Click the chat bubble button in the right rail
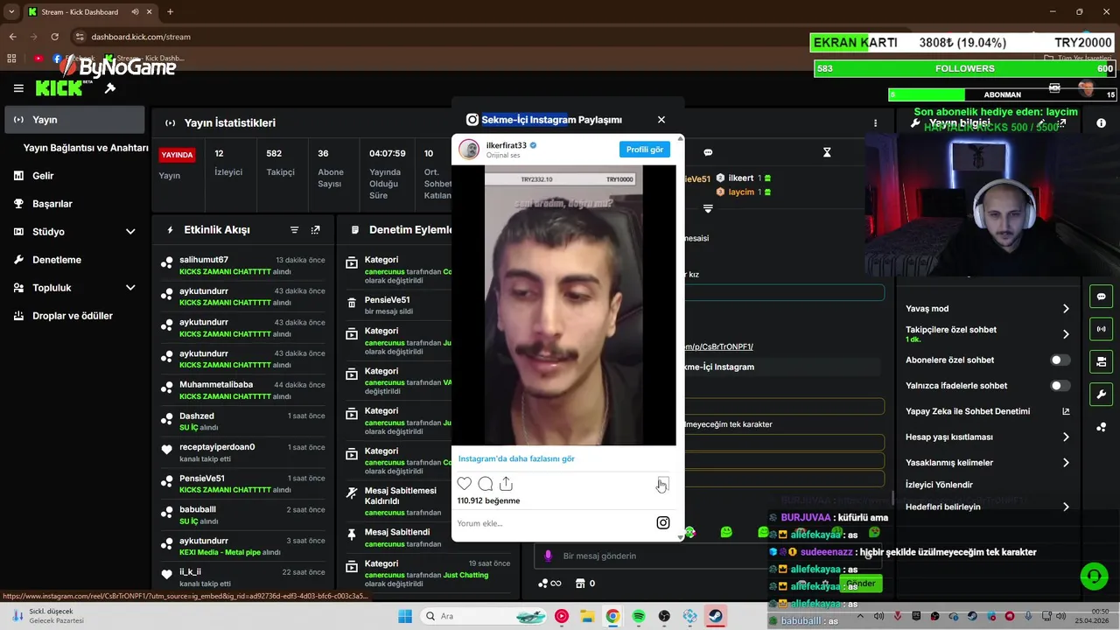This screenshot has height=630, width=1120. pyautogui.click(x=1101, y=297)
